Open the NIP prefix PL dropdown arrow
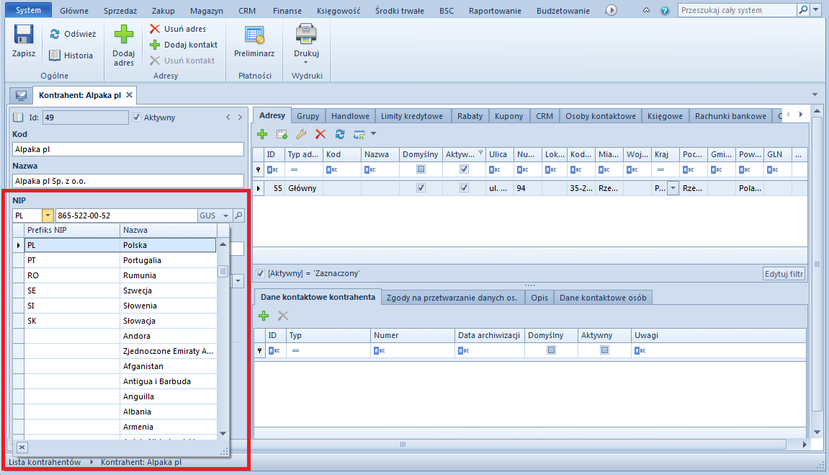 (x=48, y=216)
